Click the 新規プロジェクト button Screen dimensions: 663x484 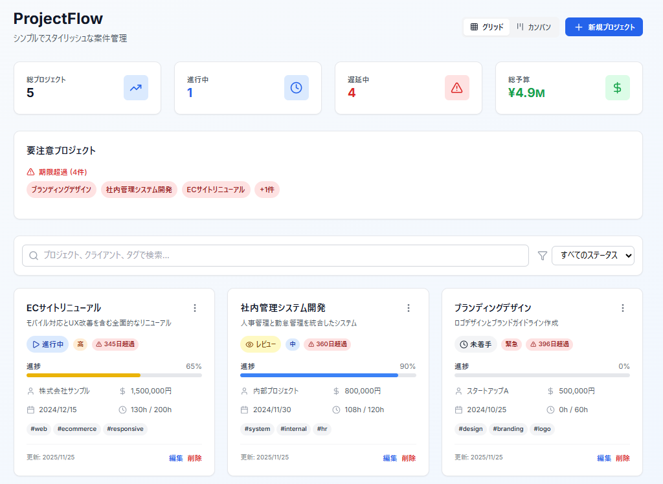point(603,27)
